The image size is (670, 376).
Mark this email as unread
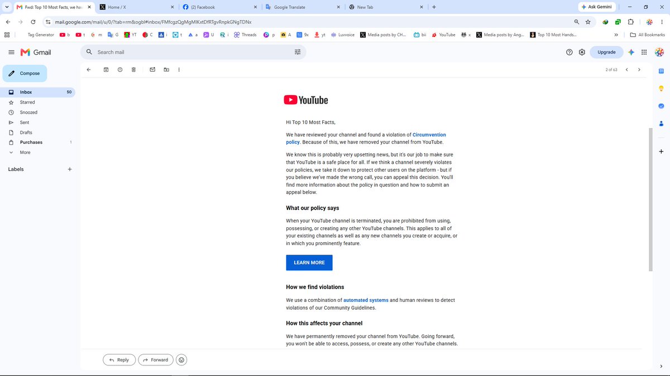152,70
